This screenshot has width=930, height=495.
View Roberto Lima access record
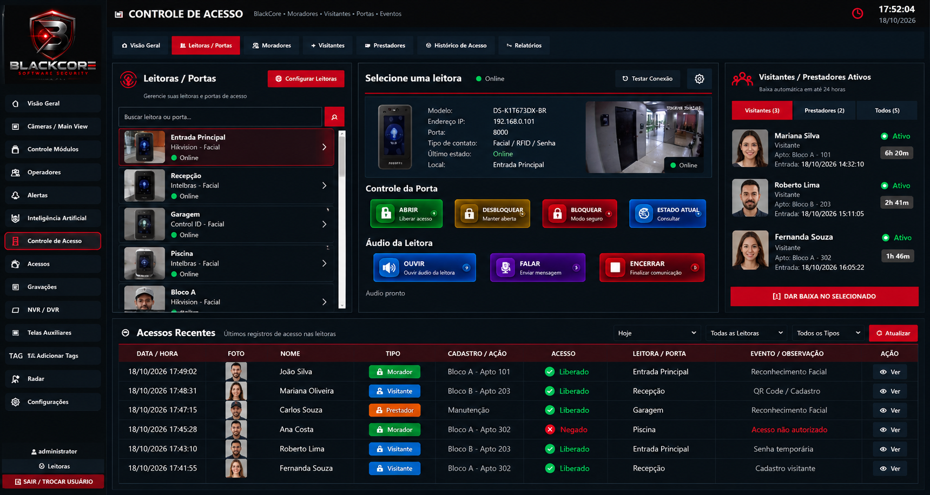coord(890,449)
